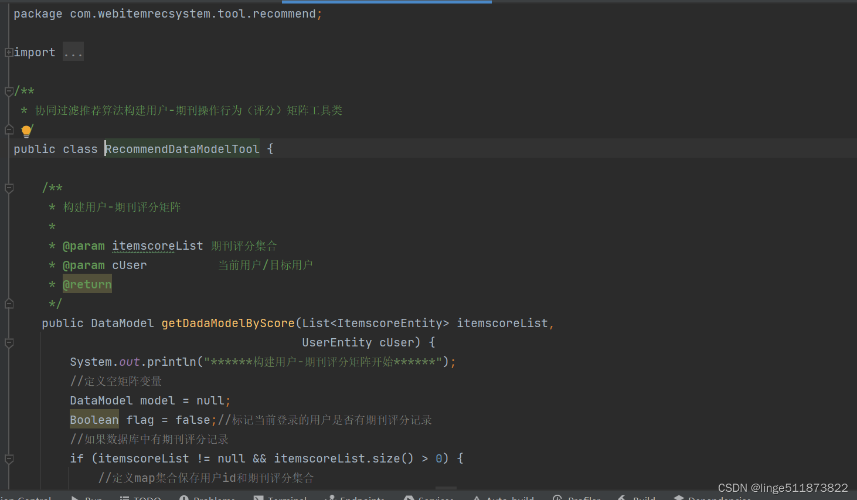Expand the folded import block
Image resolution: width=857 pixels, height=500 pixels.
(9, 53)
